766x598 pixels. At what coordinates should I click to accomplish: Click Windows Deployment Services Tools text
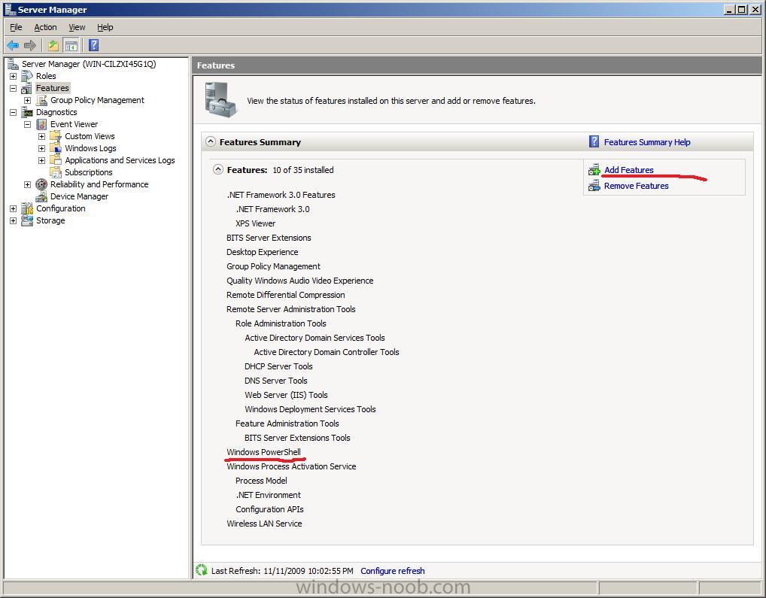coord(310,409)
